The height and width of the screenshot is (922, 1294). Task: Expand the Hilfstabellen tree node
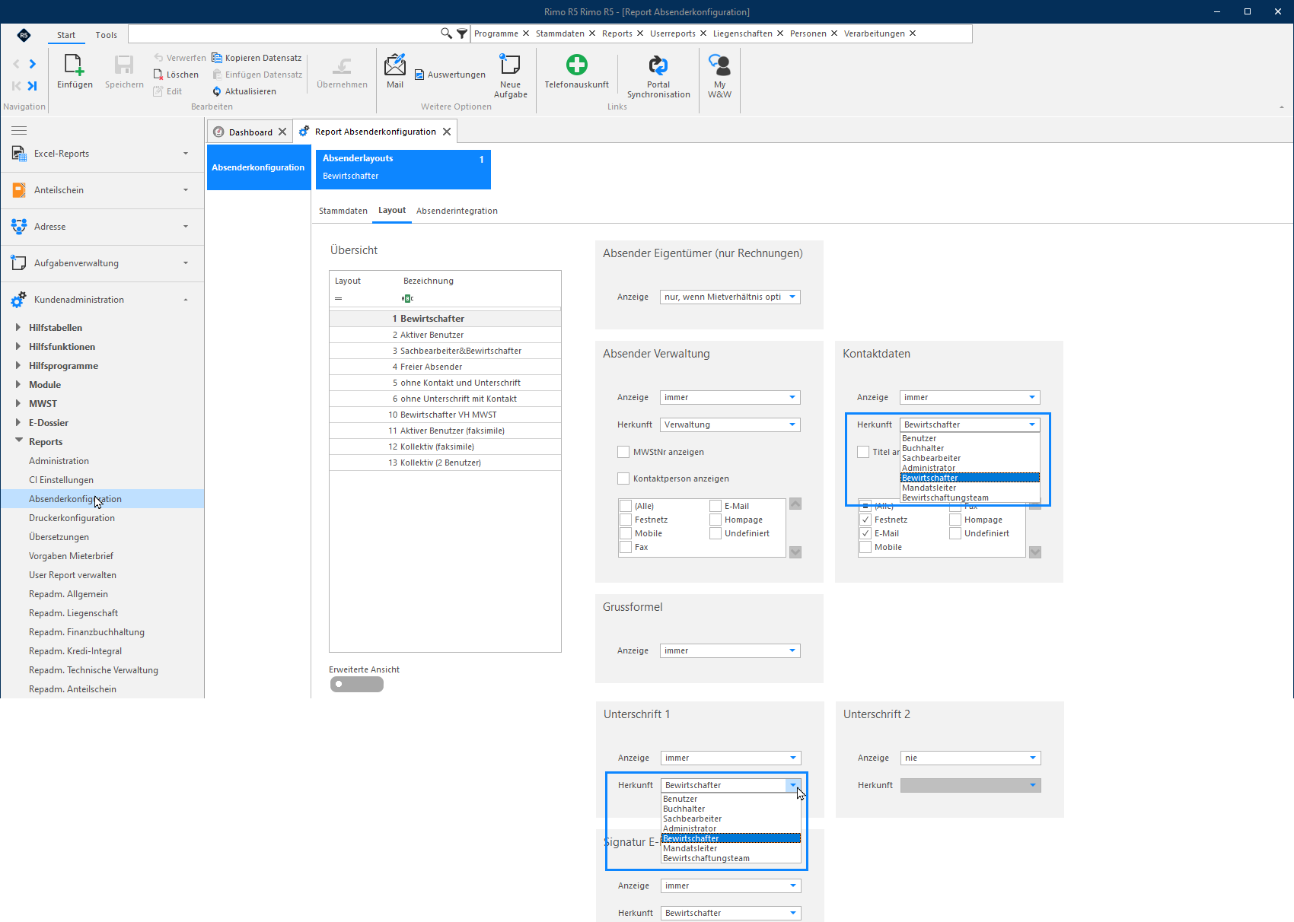tap(18, 327)
